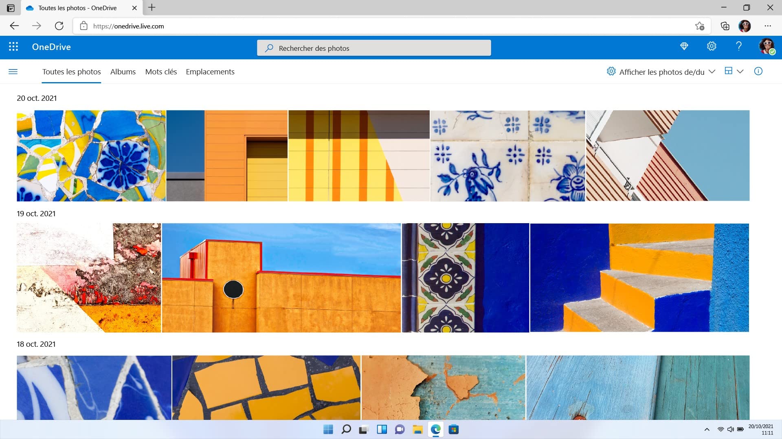
Task: Open the blue and yellow stairs photo
Action: click(639, 278)
